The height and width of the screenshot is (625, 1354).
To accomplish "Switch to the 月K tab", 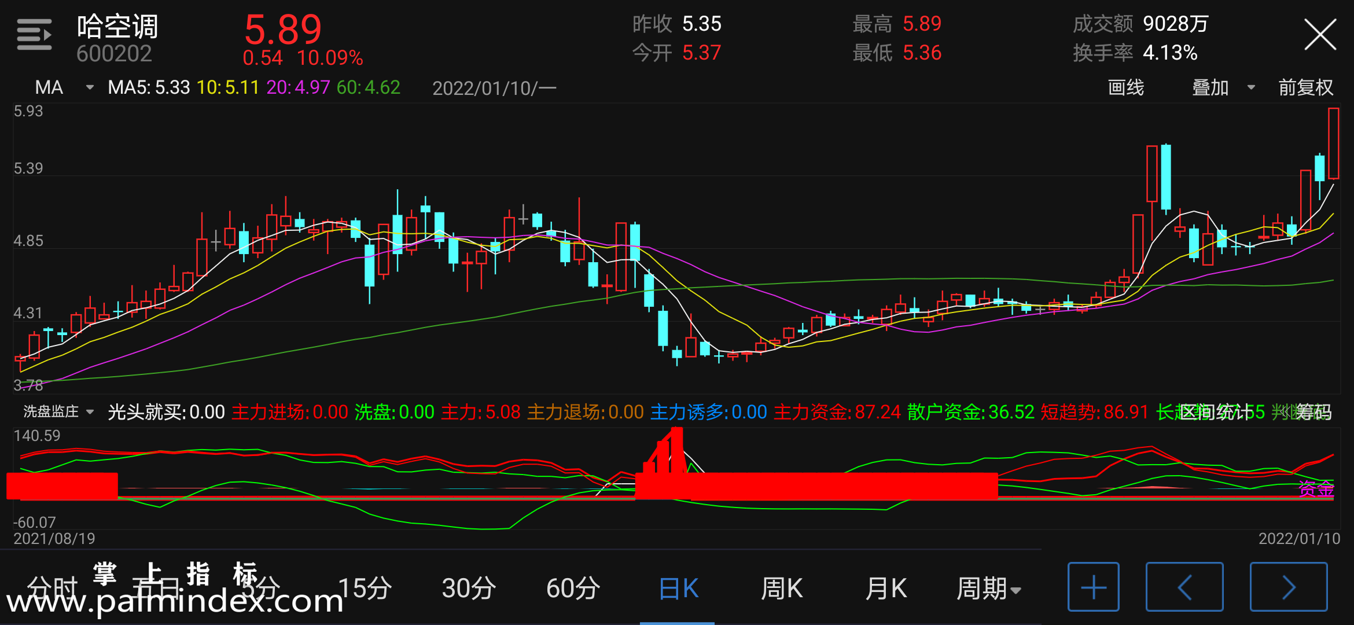I will coord(886,589).
